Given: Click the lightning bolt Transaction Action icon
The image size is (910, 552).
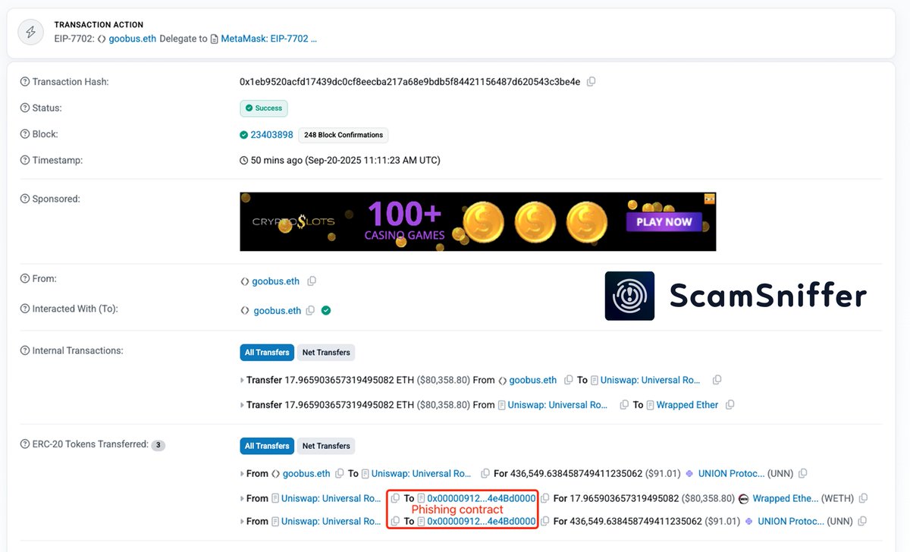Looking at the screenshot, I should 30,31.
